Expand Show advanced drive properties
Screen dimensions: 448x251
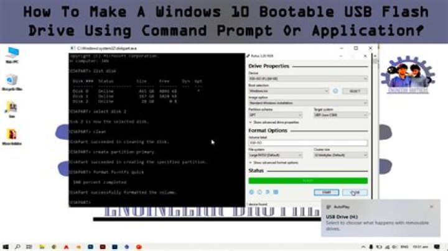pyautogui.click(x=274, y=122)
